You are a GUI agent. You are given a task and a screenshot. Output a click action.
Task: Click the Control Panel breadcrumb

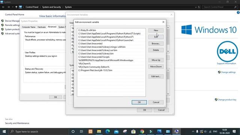[x=32, y=7]
